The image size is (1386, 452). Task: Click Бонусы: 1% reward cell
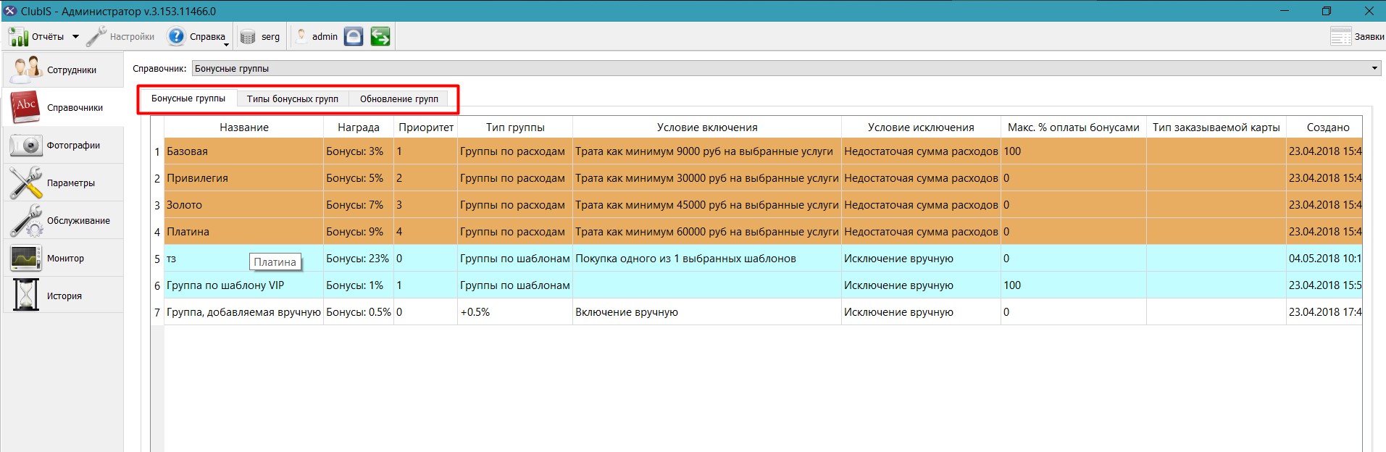pyautogui.click(x=359, y=285)
